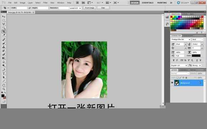Toggle Small Caps in Character panel
Viewport: 207px width, 129px height.
(185, 60)
